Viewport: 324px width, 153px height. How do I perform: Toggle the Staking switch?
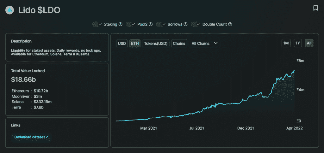coord(97,24)
